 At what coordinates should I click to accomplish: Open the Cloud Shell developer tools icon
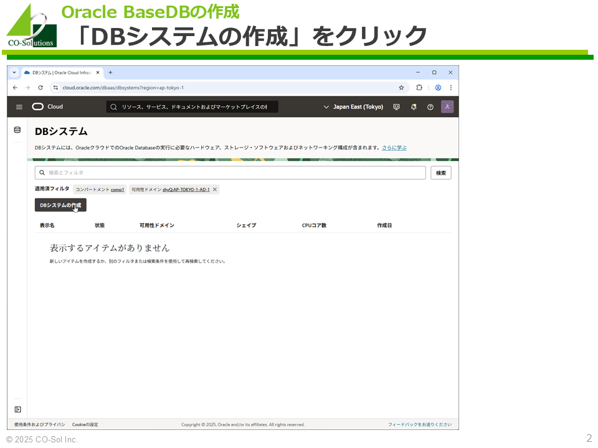click(x=396, y=107)
